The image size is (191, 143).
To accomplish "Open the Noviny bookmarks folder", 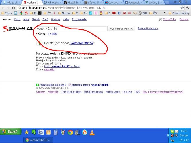I will pos(64,13).
